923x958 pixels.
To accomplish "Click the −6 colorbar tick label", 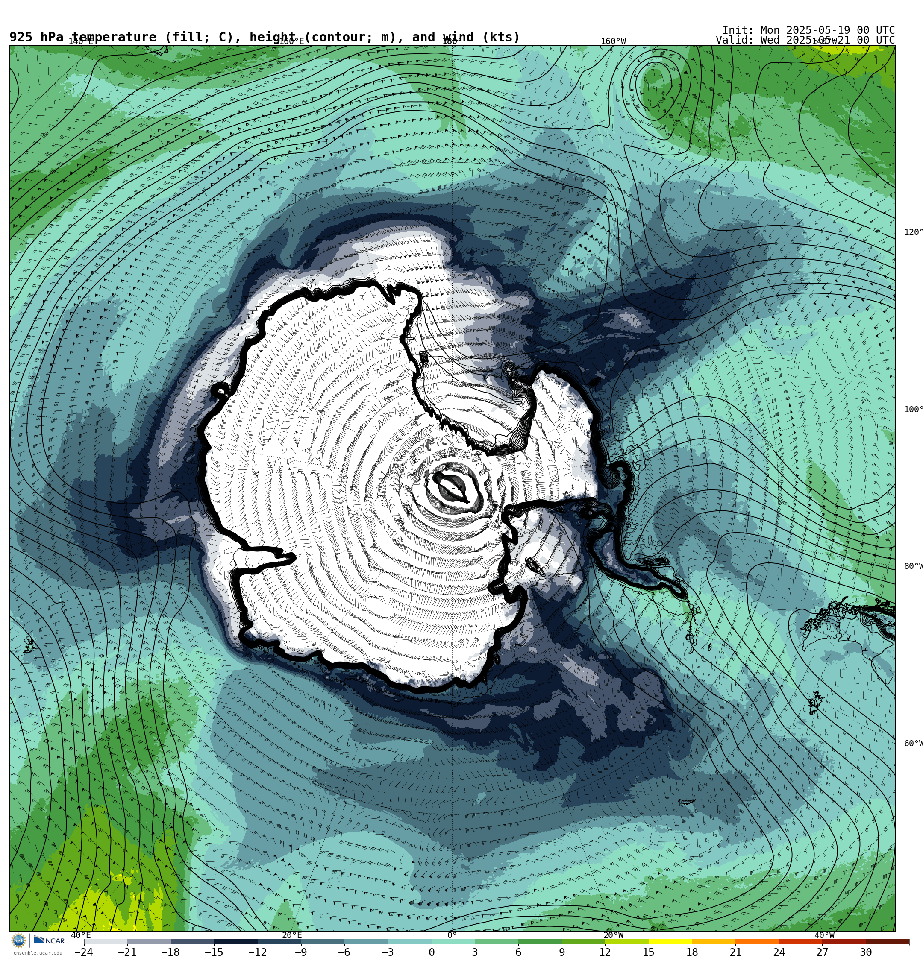I will [x=344, y=952].
